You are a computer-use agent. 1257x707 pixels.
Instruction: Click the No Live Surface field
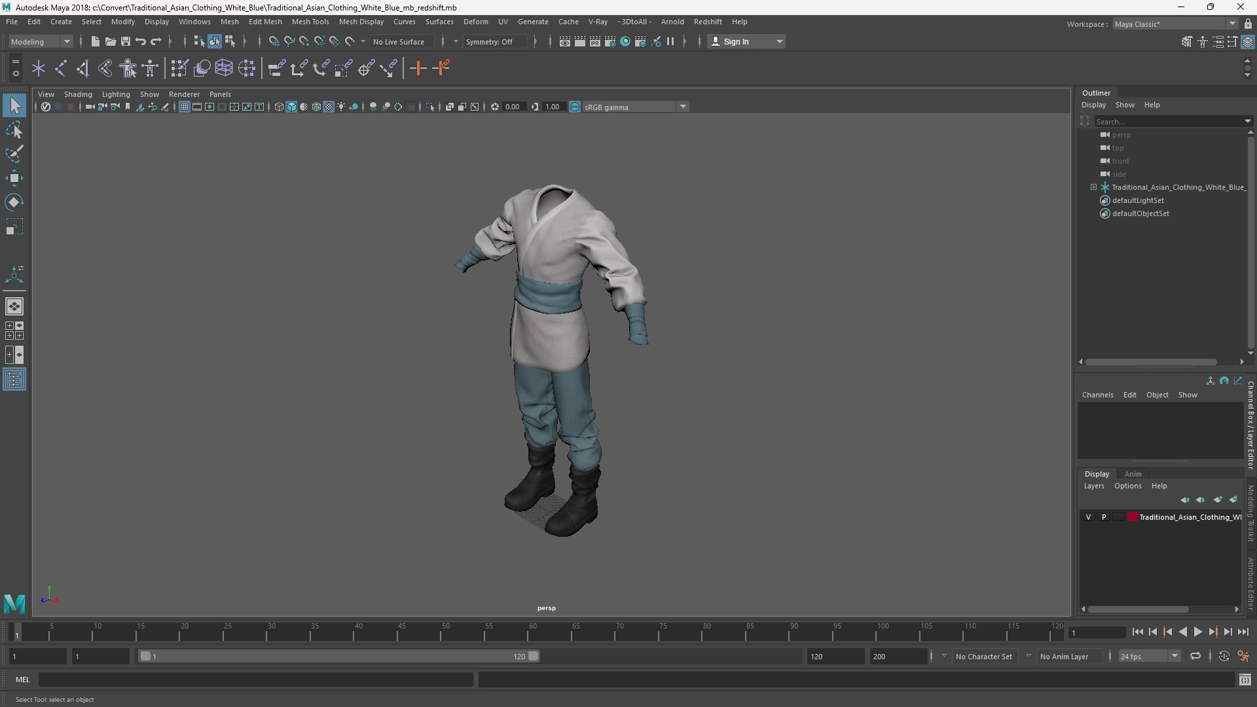point(401,41)
